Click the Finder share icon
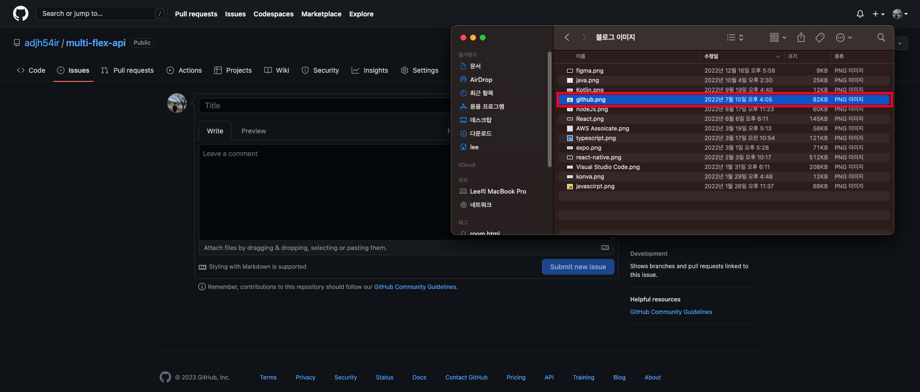 pyautogui.click(x=801, y=37)
